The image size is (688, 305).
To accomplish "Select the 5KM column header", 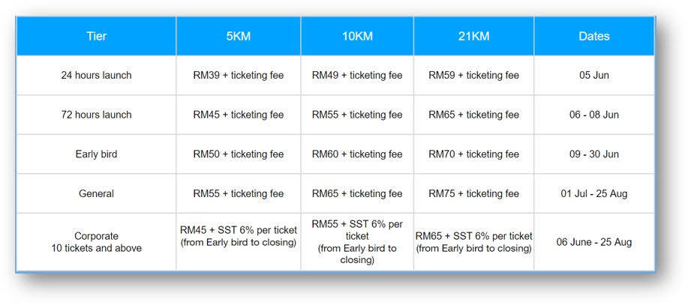I will tap(239, 36).
